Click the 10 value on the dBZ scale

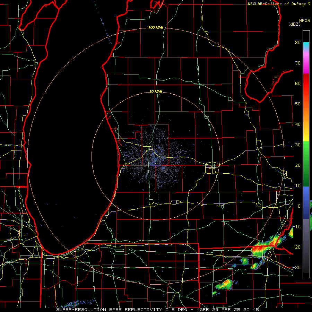coord(298,186)
